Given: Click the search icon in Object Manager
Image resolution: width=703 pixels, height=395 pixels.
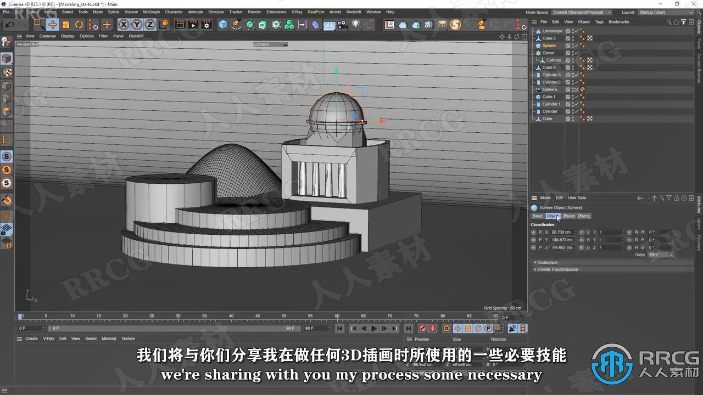Looking at the screenshot, I should 669,22.
